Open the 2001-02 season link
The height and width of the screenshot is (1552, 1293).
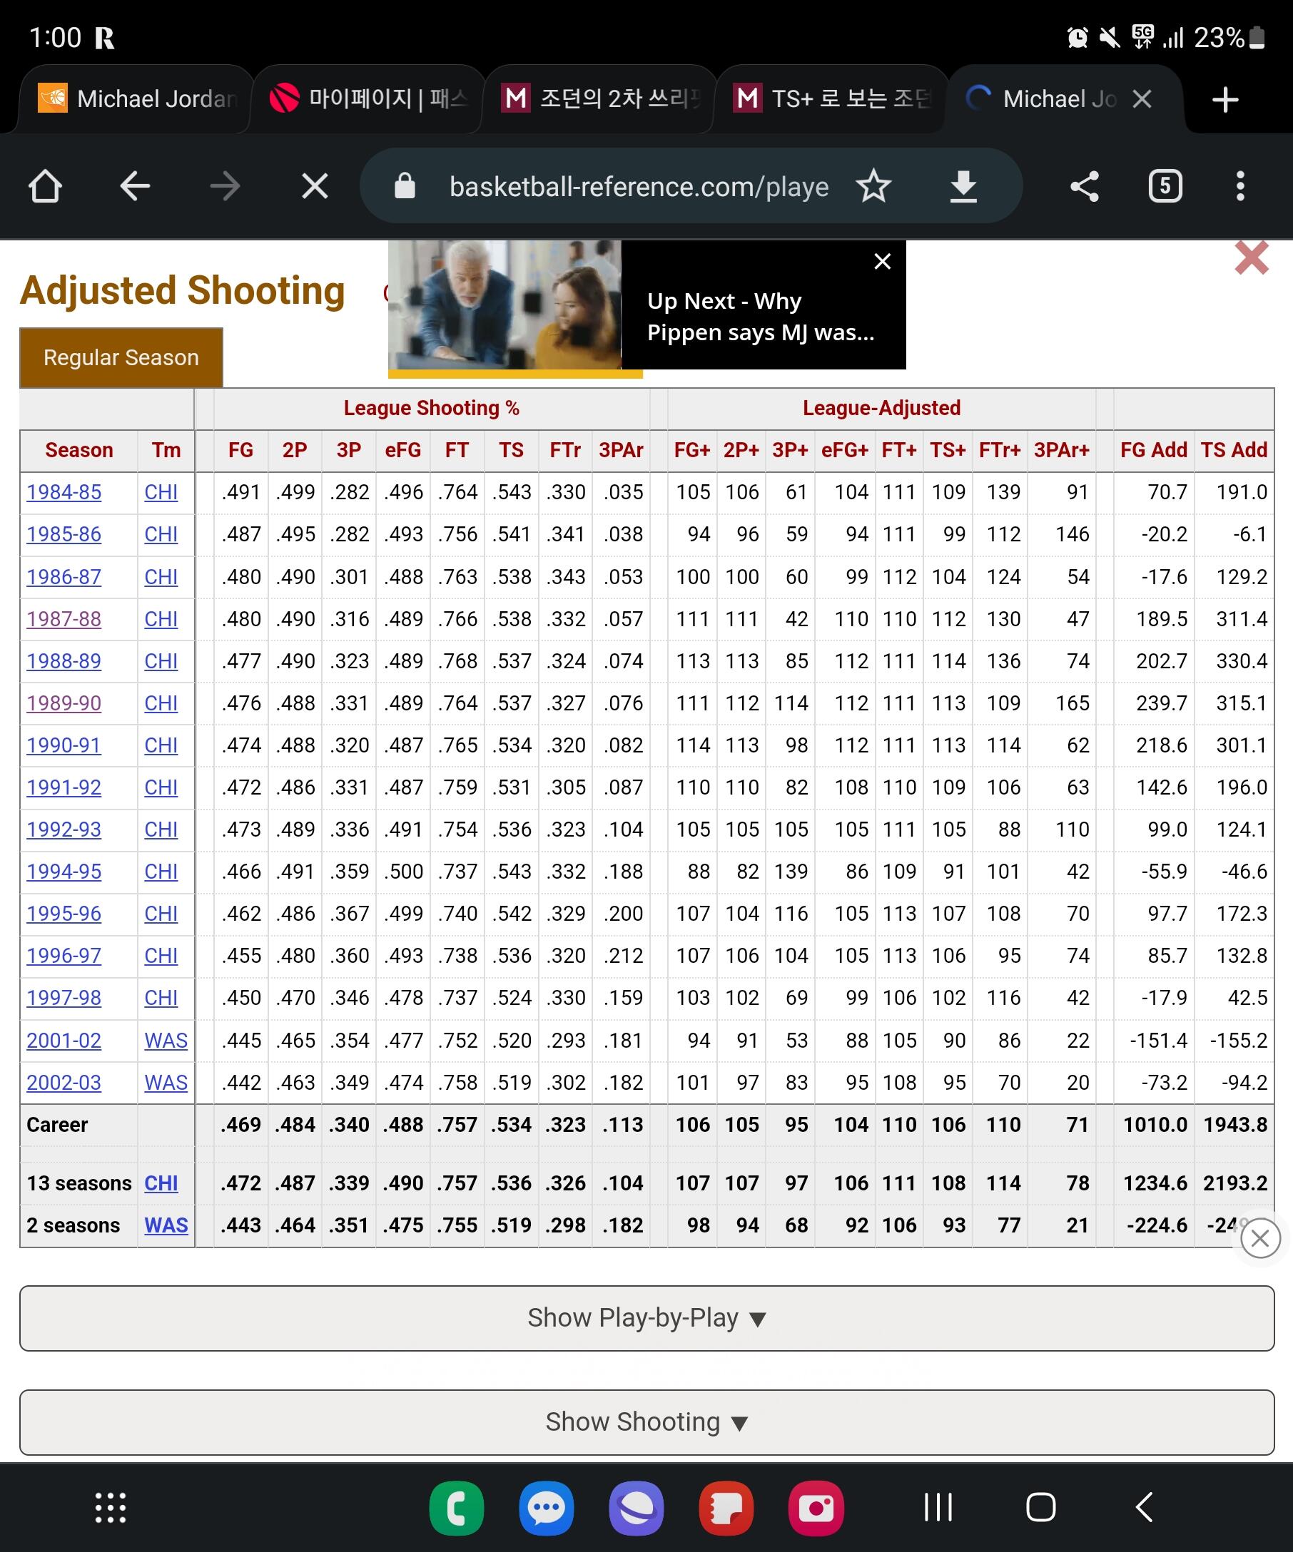[64, 1041]
